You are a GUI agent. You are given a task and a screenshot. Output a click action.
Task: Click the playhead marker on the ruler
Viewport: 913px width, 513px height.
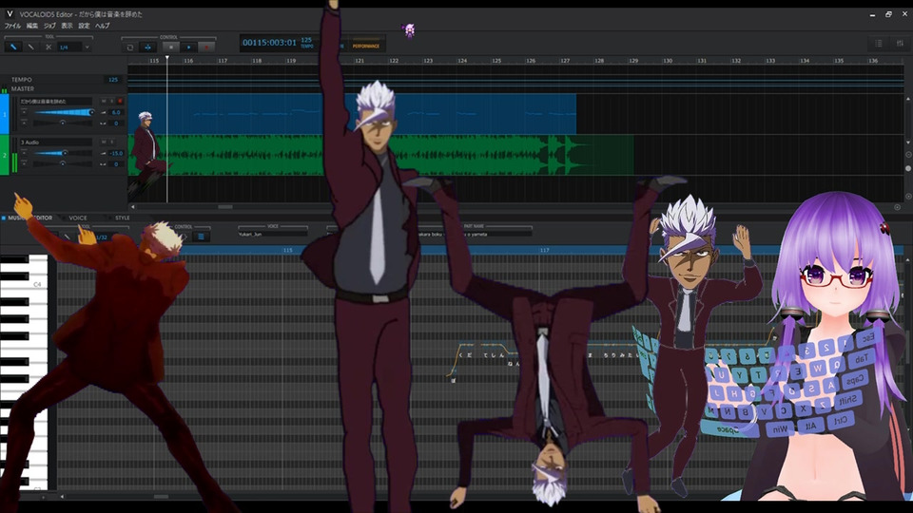click(x=167, y=58)
